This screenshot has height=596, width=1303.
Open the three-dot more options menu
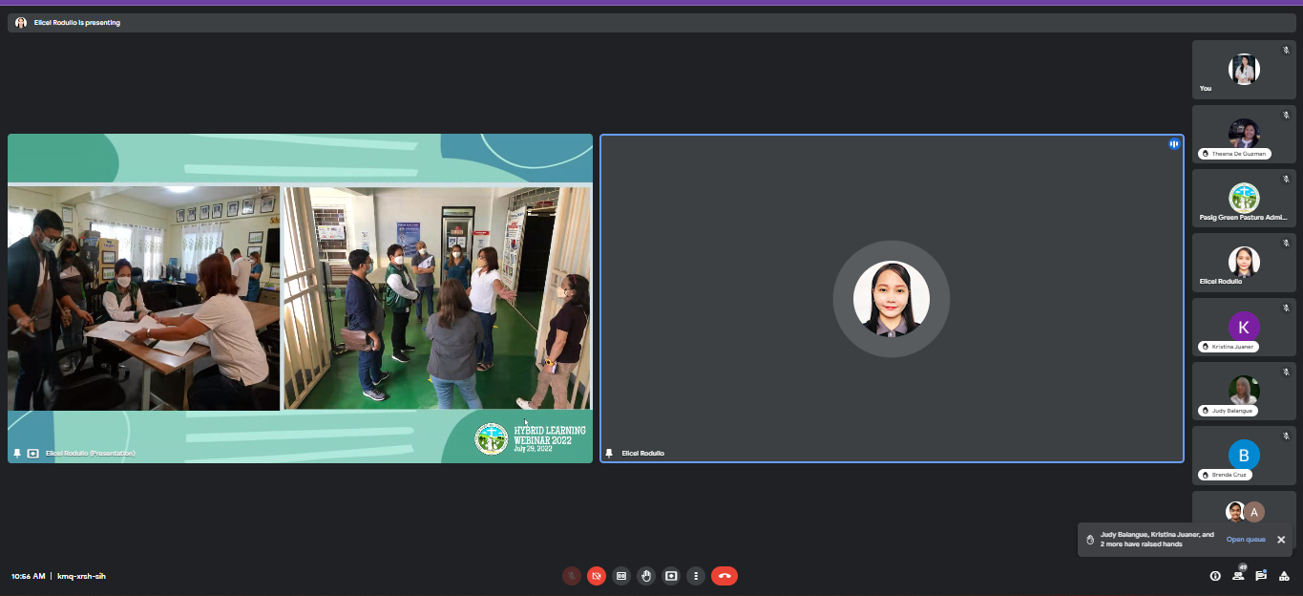[x=696, y=576]
